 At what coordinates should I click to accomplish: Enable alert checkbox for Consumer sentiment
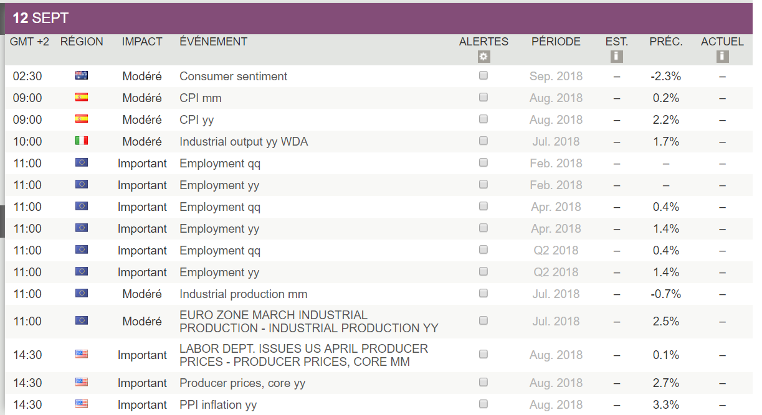(483, 76)
